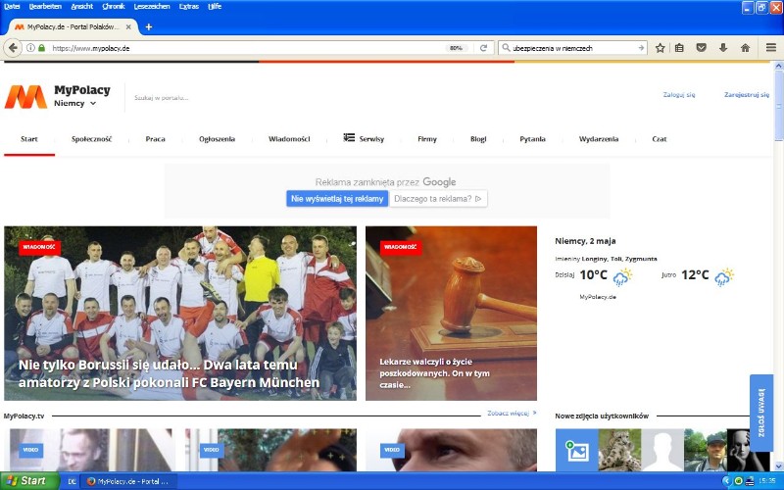Click the Zaloguj się link
The height and width of the screenshot is (490, 784).
tap(678, 95)
